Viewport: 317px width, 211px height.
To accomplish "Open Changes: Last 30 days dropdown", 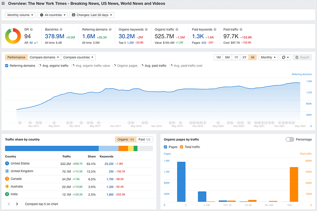I will tap(92, 15).
